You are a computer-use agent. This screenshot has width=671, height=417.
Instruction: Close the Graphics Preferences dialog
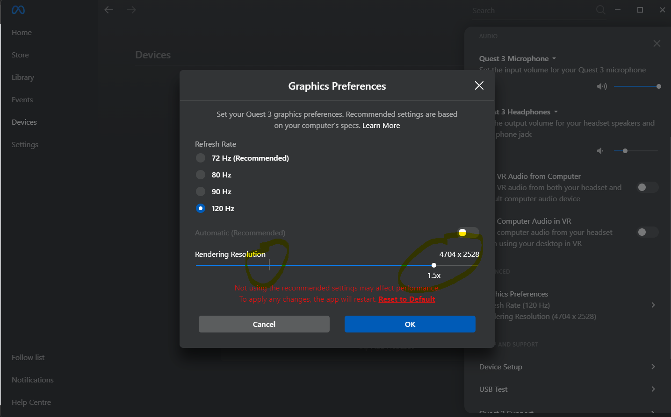[x=479, y=85]
